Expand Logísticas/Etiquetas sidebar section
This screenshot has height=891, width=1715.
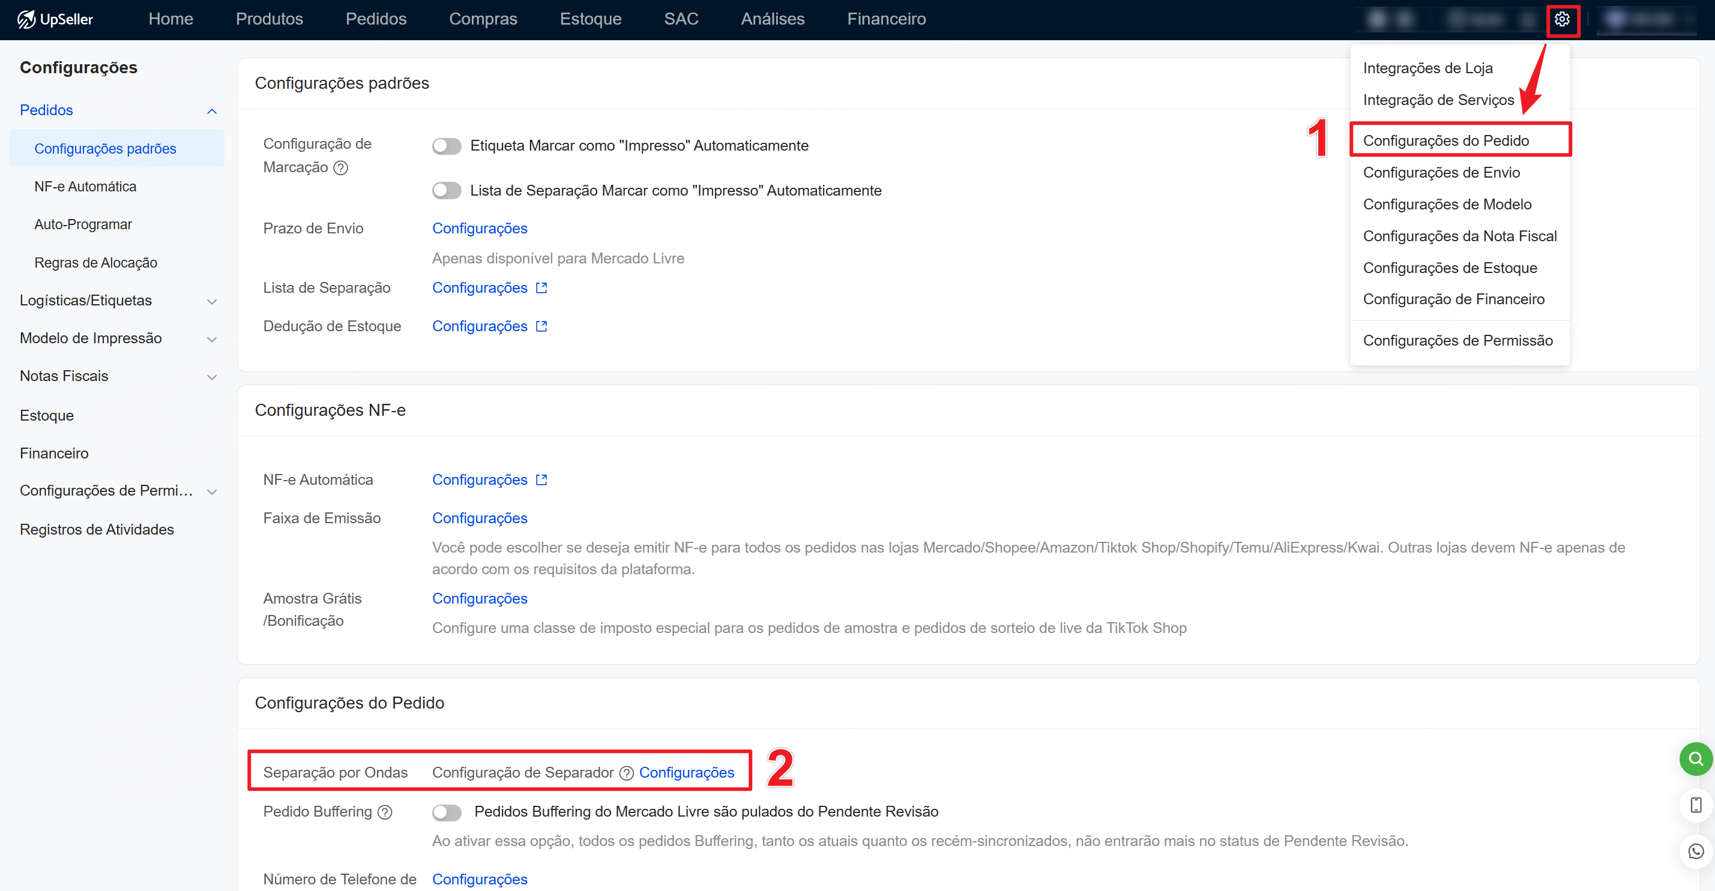tap(212, 301)
